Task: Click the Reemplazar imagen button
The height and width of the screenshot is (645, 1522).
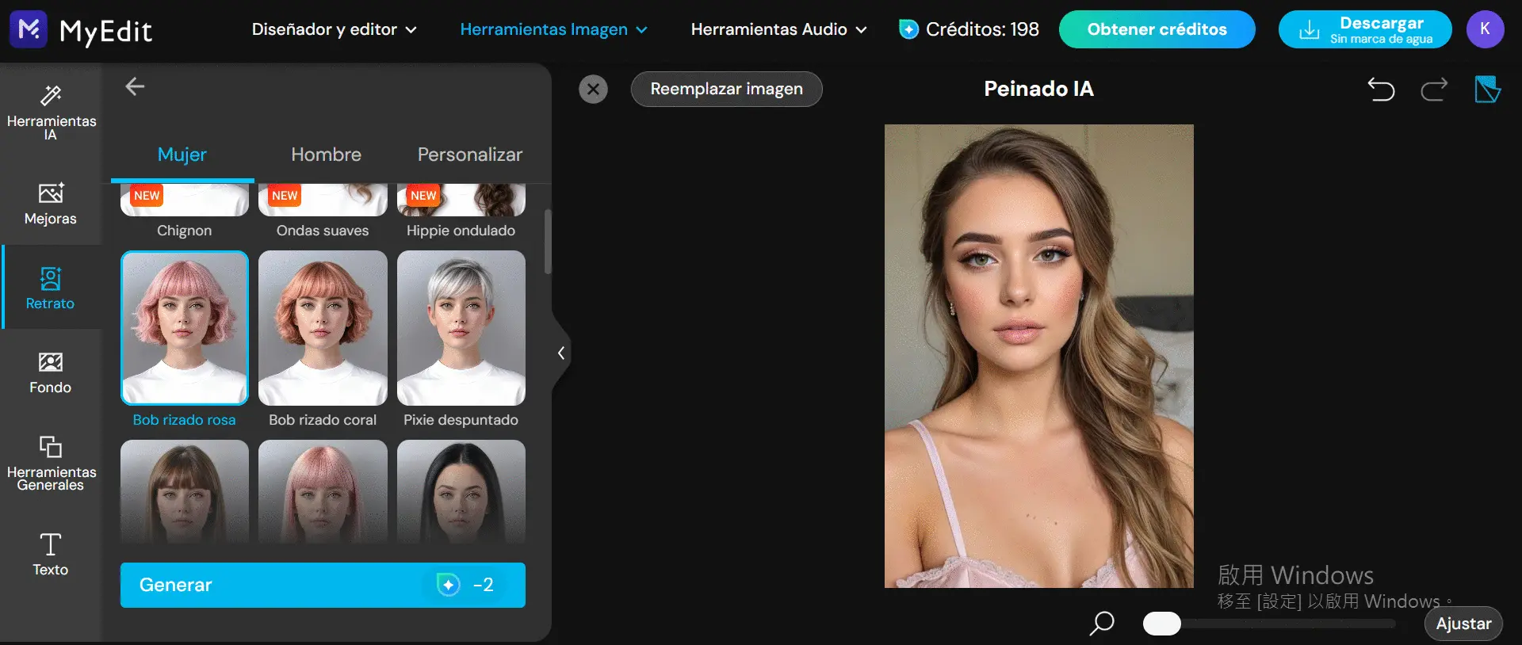Action: (726, 89)
